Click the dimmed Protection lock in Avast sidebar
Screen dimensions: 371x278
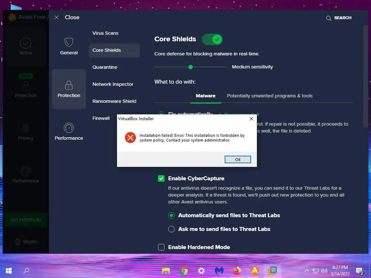click(x=26, y=86)
